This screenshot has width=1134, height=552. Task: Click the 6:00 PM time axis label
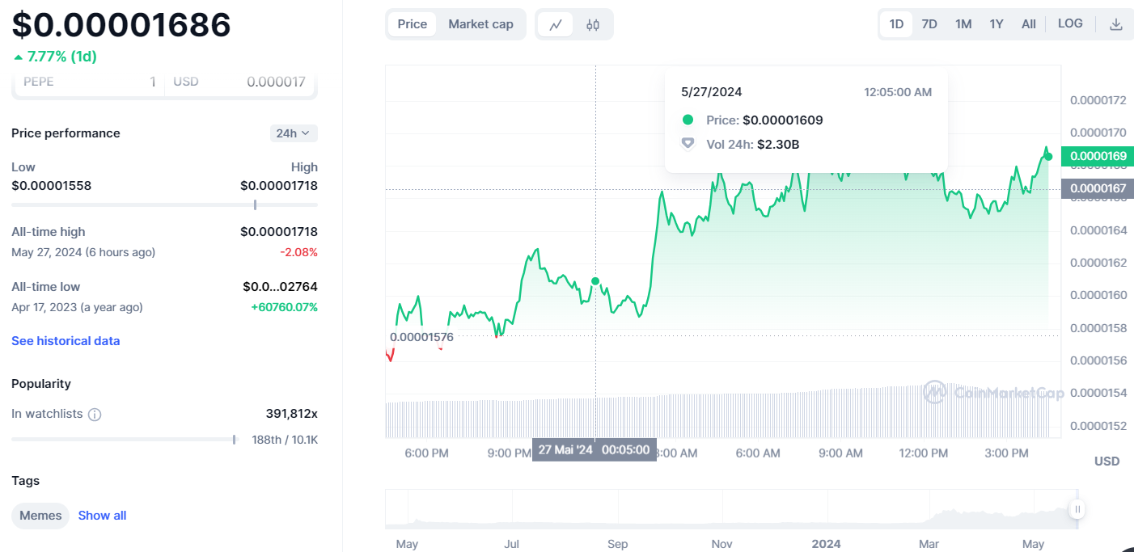coord(426,453)
